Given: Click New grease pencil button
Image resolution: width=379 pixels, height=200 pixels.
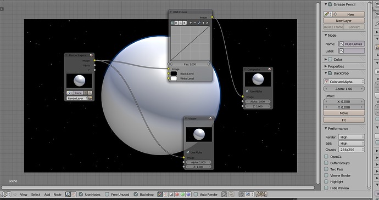Looking at the screenshot, I should tap(349, 14).
